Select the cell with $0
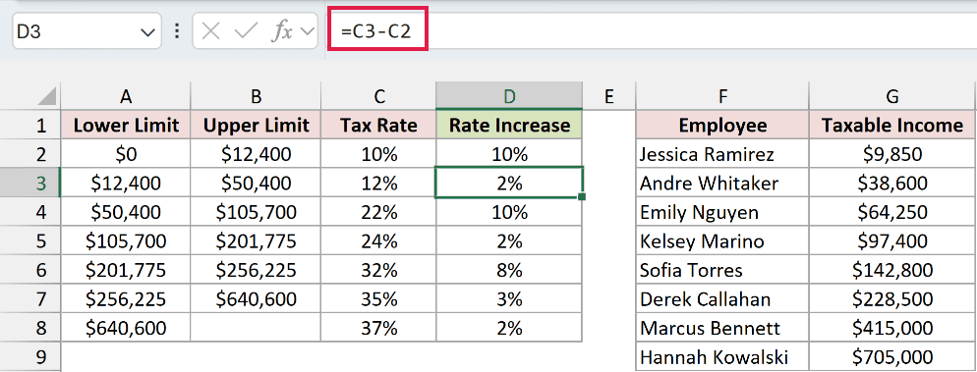 [126, 154]
